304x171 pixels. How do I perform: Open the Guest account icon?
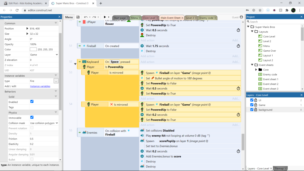click(x=241, y=17)
